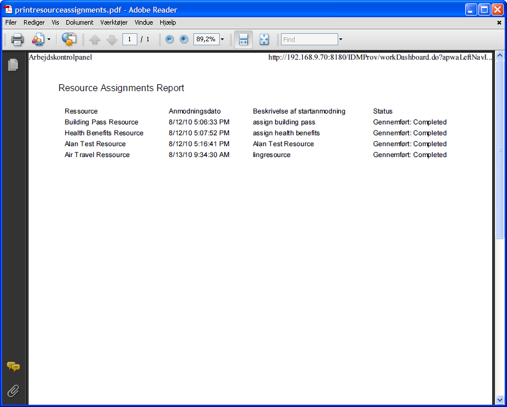Click the scroll down arrow
The width and height of the screenshot is (507, 407).
[500, 400]
